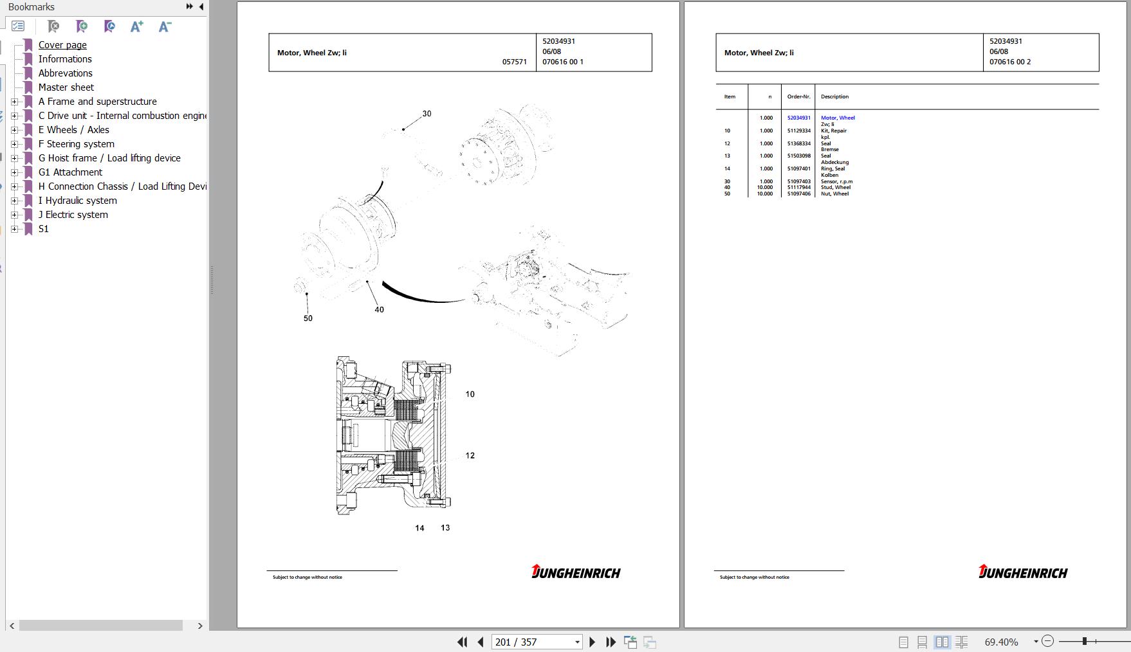Viewport: 1131px width, 652px height.
Task: Click the 69.40% zoom value field
Action: click(x=1002, y=642)
